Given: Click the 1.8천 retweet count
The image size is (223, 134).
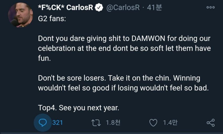Looking at the screenshot, I should [113, 122].
